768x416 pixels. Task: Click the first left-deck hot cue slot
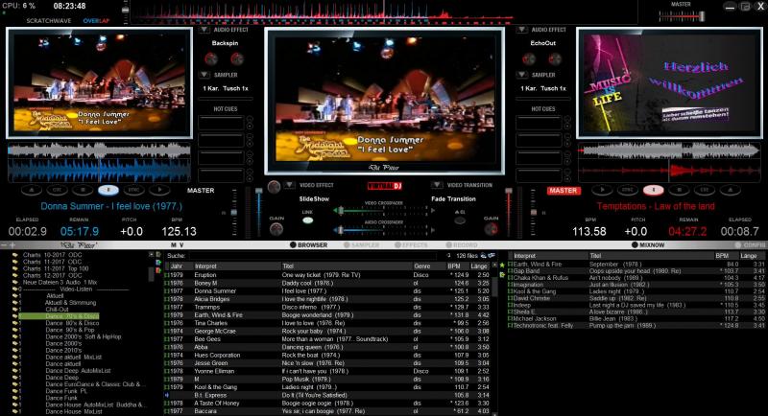click(x=221, y=124)
